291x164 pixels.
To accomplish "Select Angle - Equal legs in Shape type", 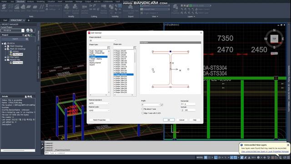I will (x=96, y=51).
